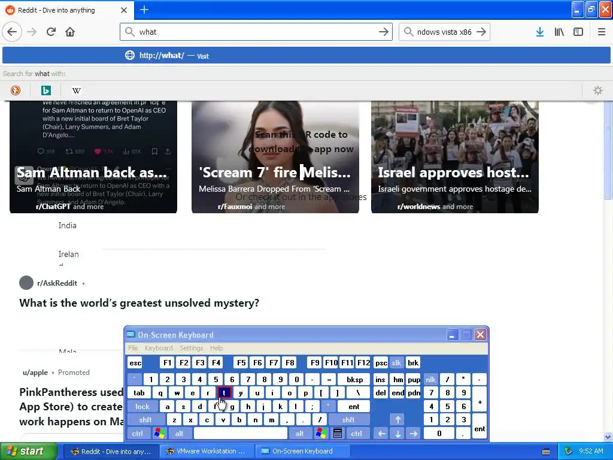Toggle the sidebar view icon

[x=578, y=32]
